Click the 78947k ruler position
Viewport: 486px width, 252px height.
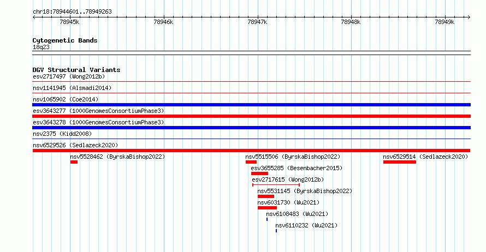pyautogui.click(x=257, y=22)
